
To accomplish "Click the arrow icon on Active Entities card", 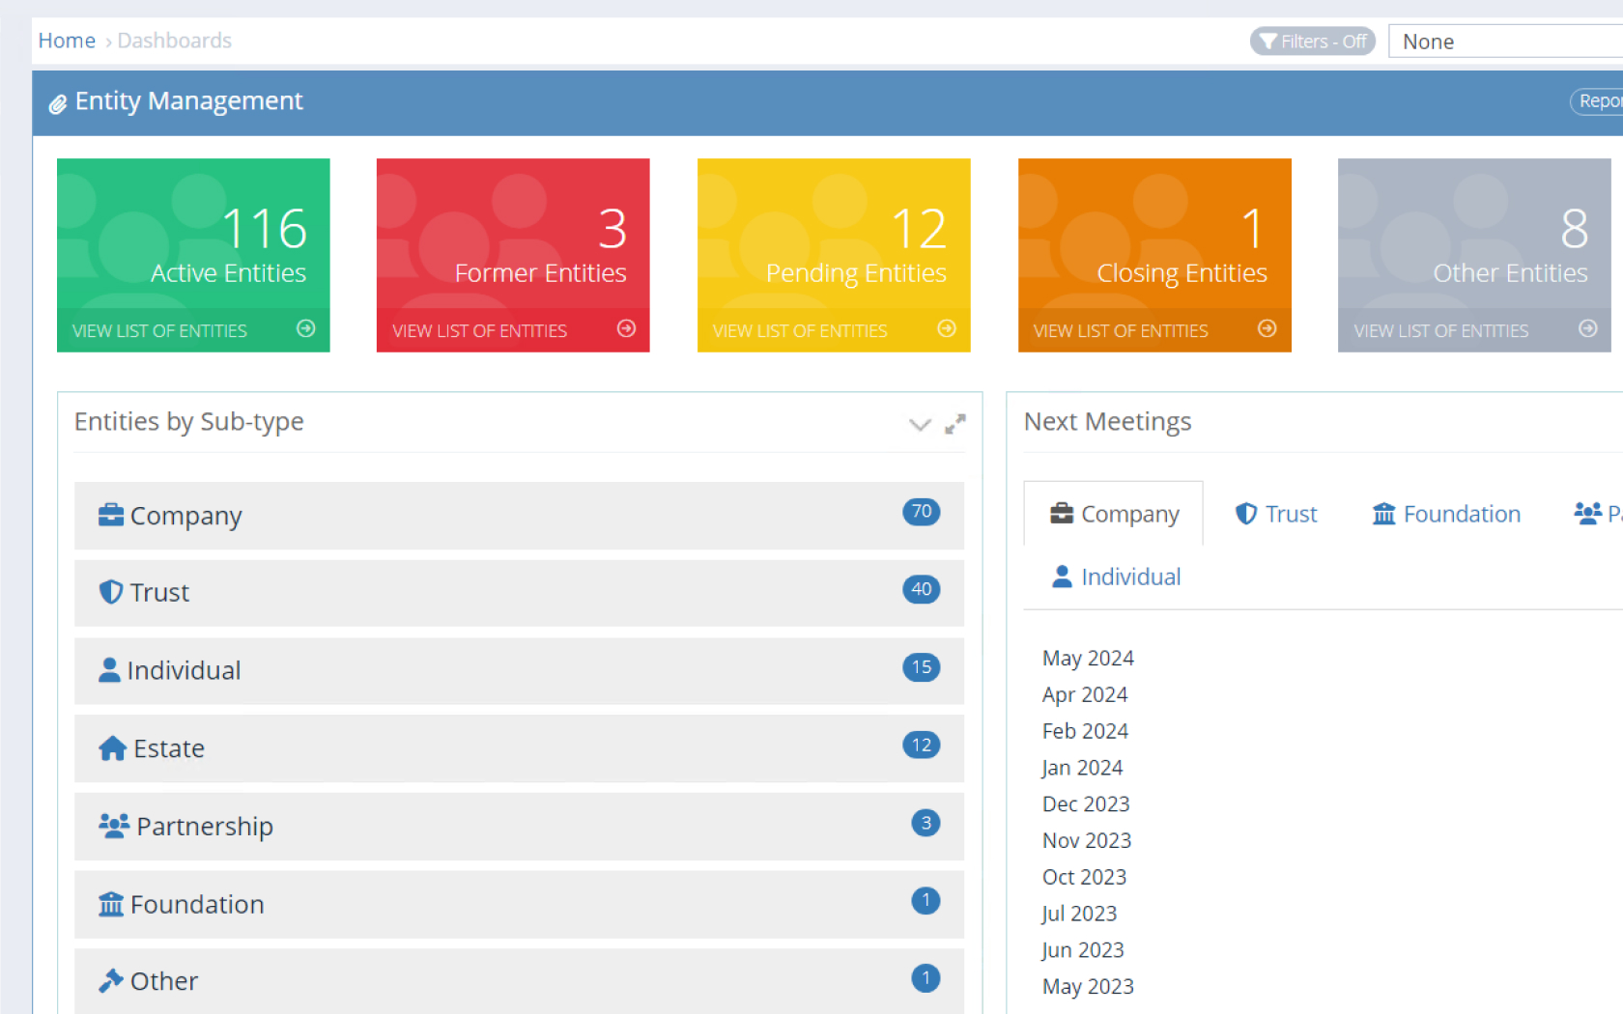I will pyautogui.click(x=305, y=329).
